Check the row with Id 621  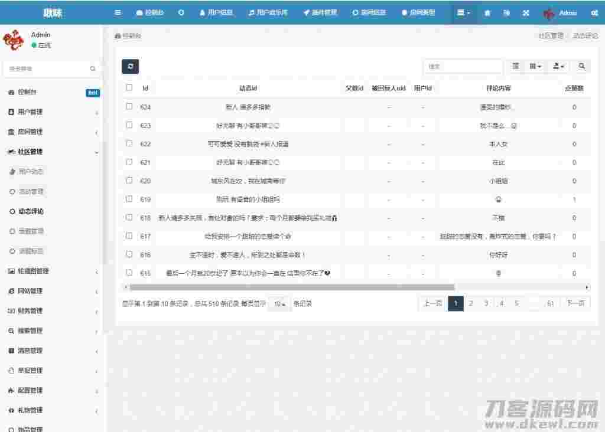pyautogui.click(x=129, y=162)
